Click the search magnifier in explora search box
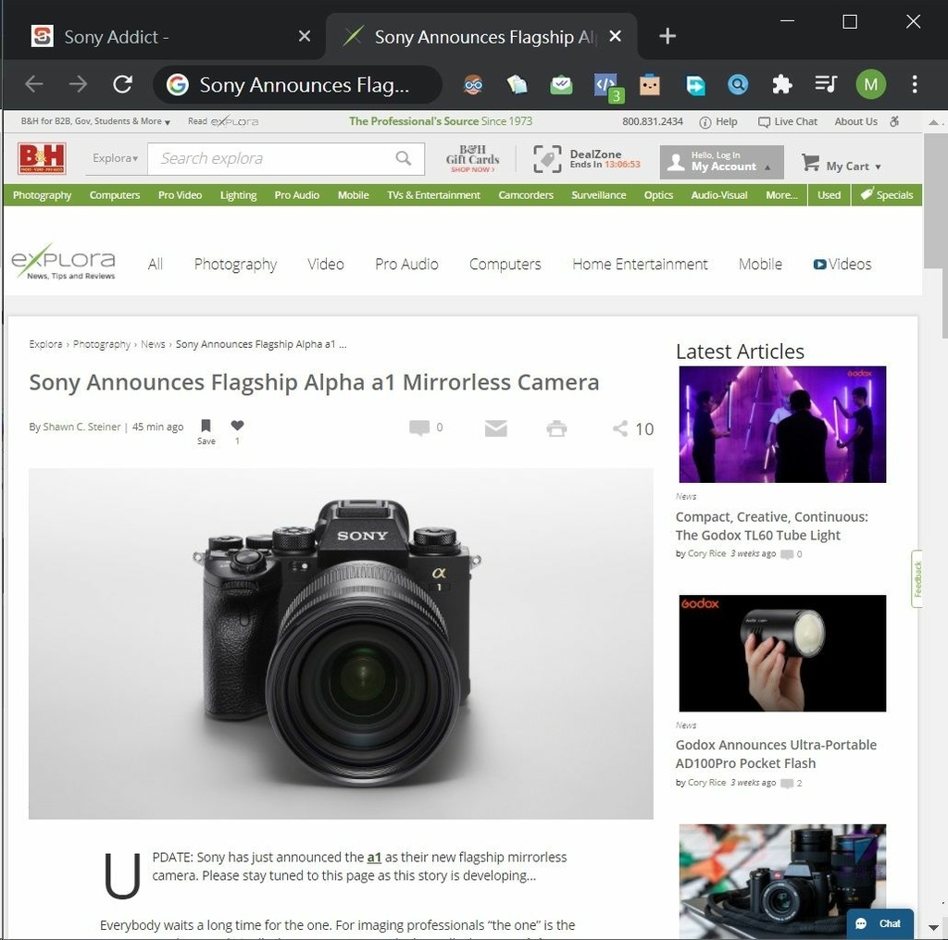The image size is (948, 940). coord(404,158)
